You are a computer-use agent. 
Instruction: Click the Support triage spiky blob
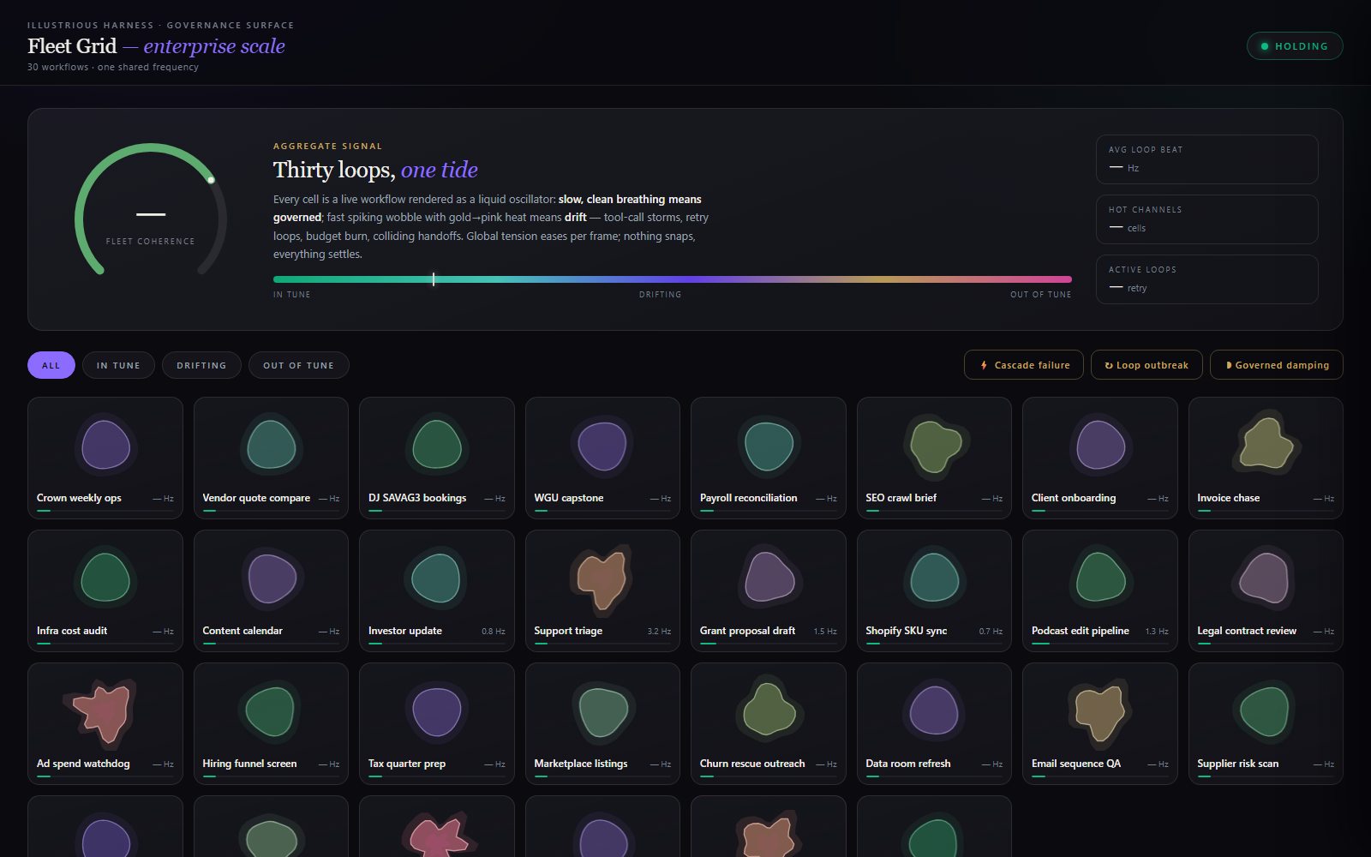(602, 579)
